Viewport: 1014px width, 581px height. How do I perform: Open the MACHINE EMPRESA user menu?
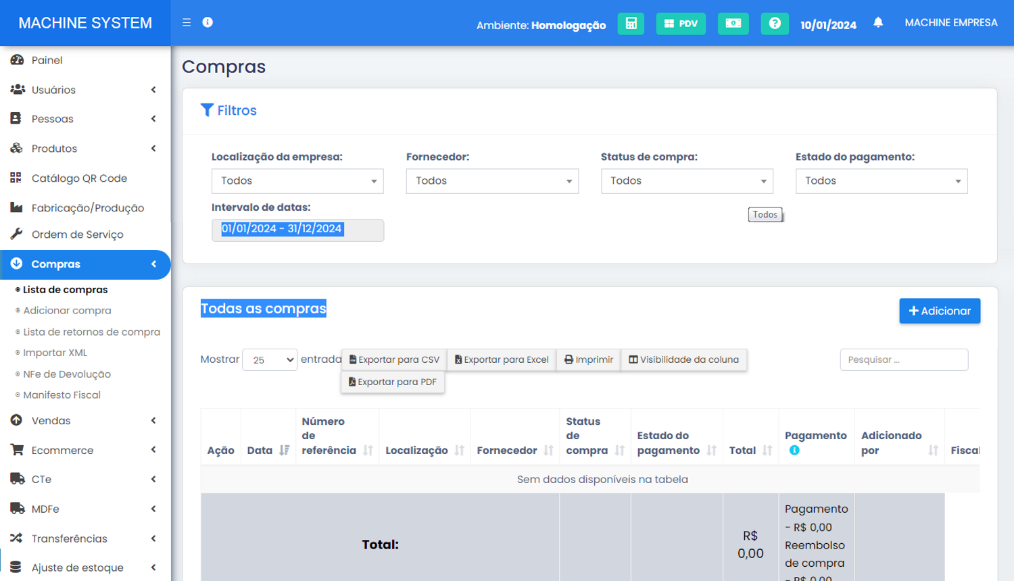point(951,22)
